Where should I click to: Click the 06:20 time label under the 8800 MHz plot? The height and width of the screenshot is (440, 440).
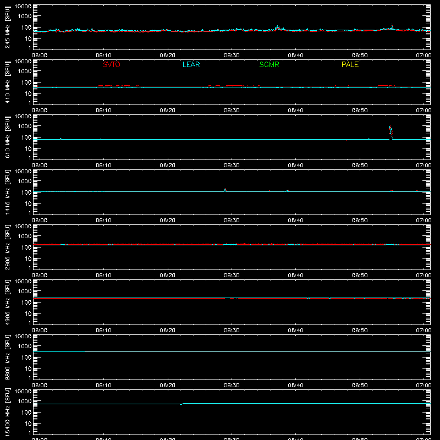pyautogui.click(x=168, y=386)
